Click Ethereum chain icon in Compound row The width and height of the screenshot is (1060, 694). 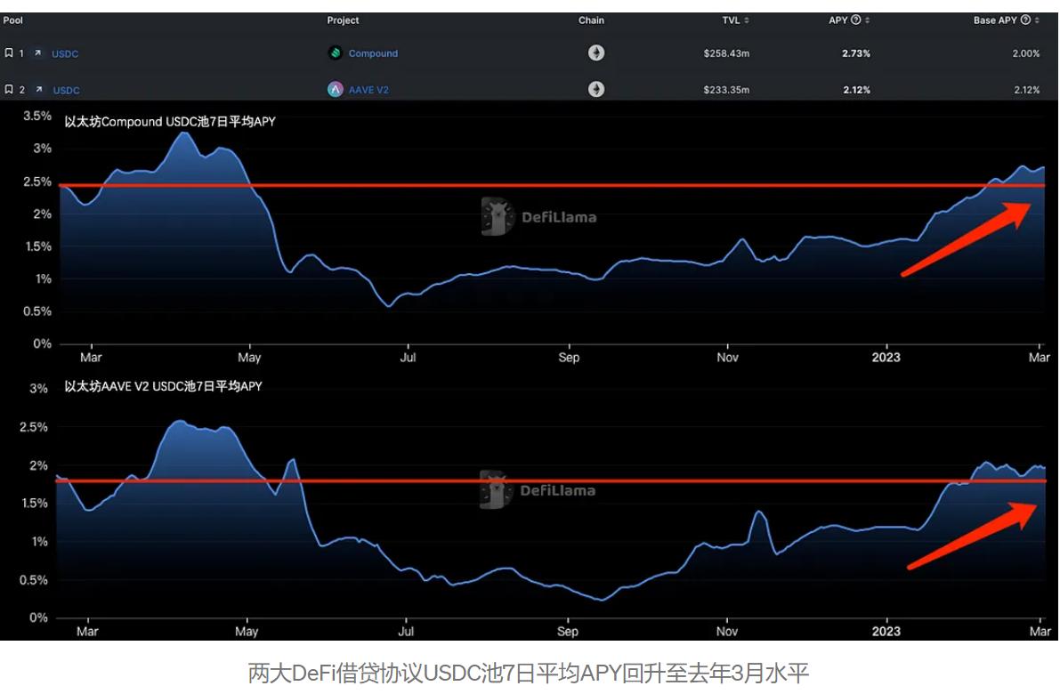tap(596, 53)
